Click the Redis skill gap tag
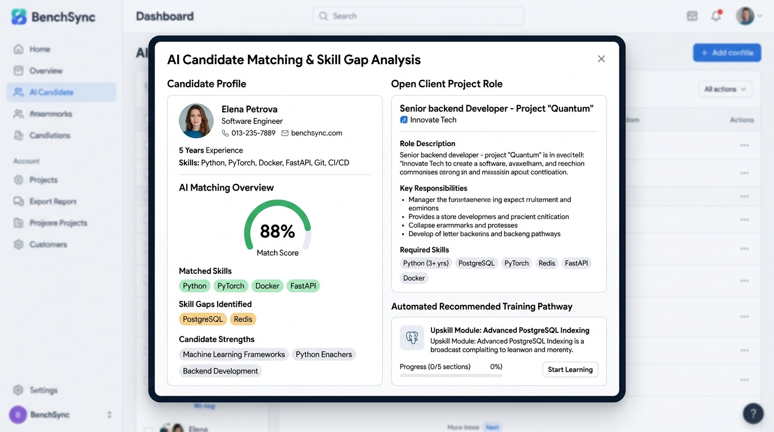The image size is (774, 432). [x=243, y=319]
